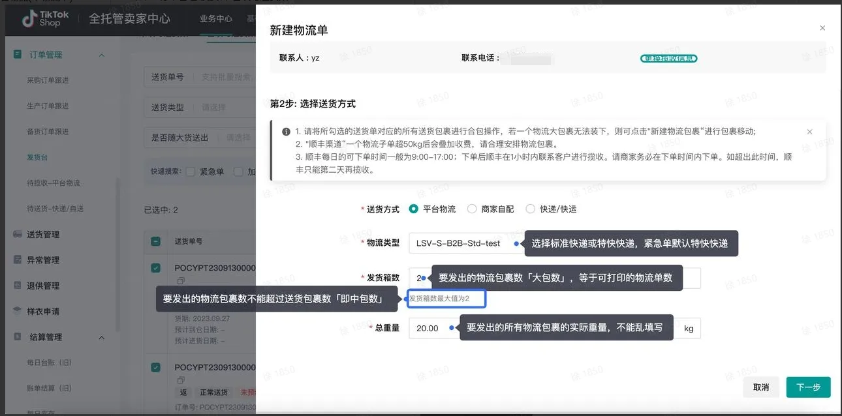
Task: Open 业务中心 in top navigation
Action: 216,19
